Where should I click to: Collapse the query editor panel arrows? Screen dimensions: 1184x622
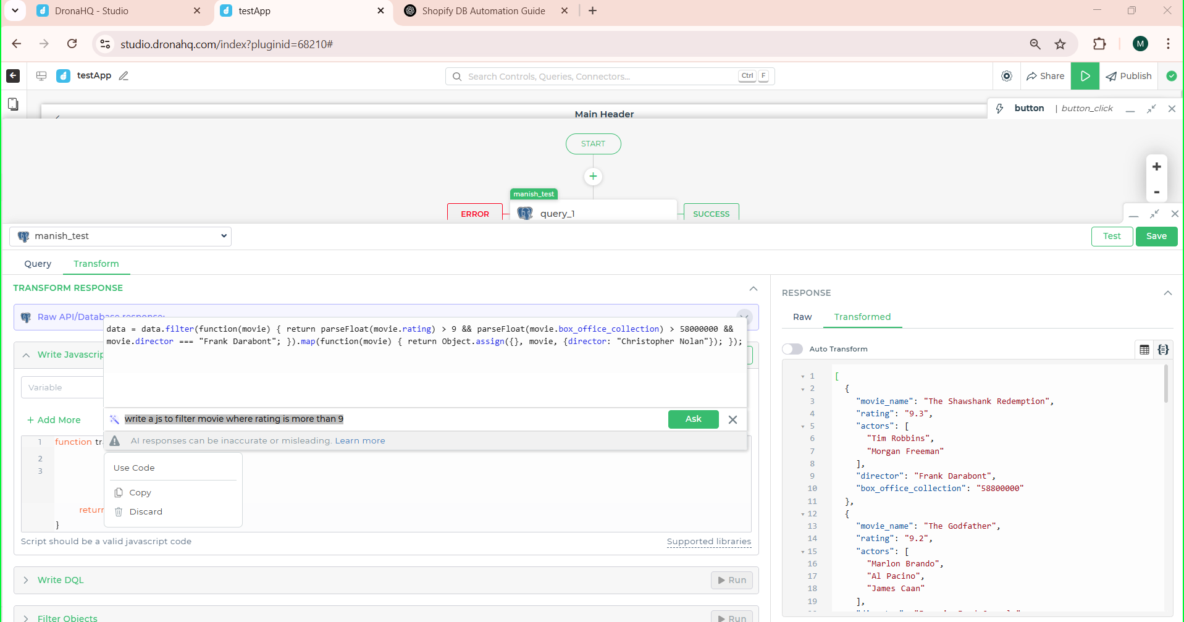(1154, 214)
